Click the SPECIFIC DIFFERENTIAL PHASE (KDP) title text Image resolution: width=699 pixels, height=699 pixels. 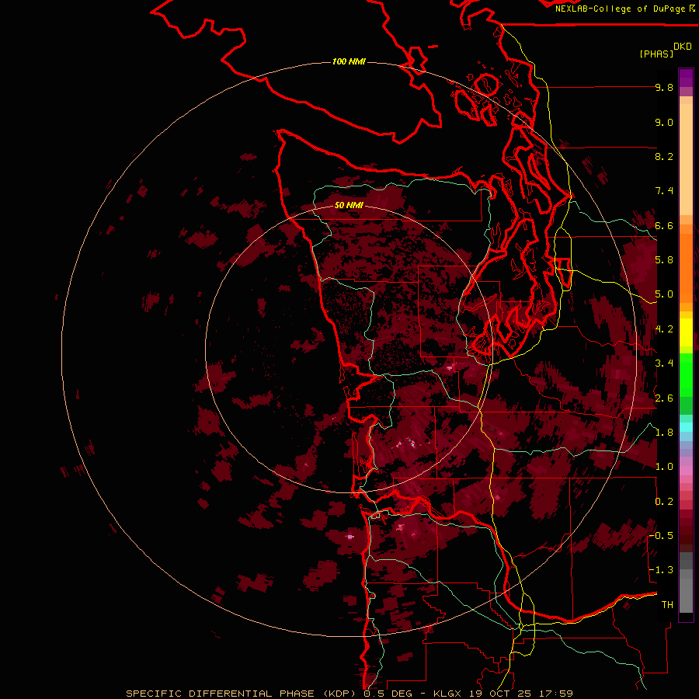[242, 694]
